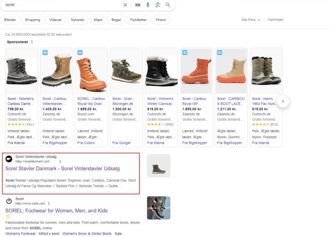The width and height of the screenshot is (329, 237).
Task: Open the on-screen keyboard icon
Action: tap(138, 5)
